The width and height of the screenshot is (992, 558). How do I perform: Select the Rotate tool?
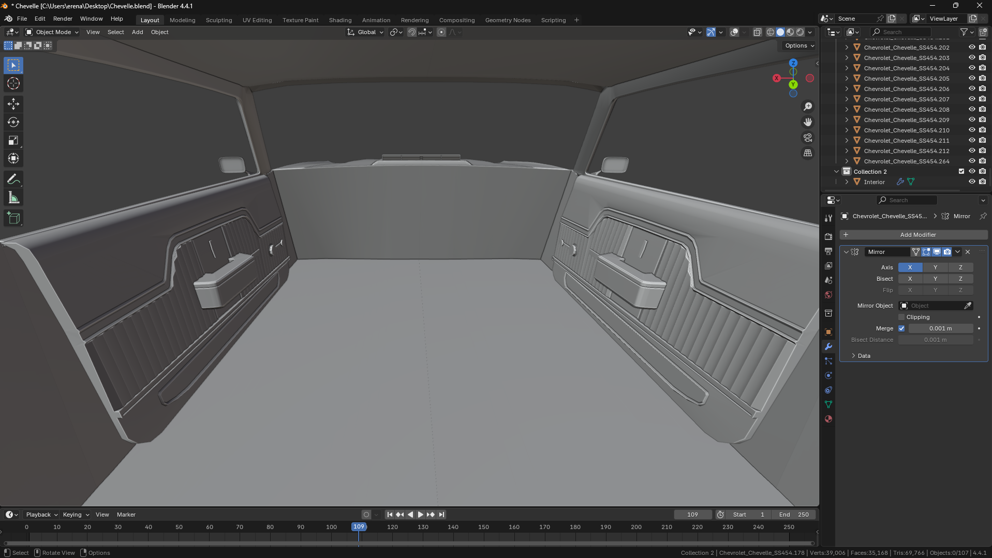tap(13, 122)
